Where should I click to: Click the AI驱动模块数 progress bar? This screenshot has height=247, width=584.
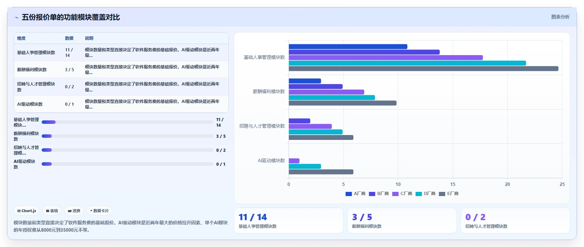[x=127, y=164]
